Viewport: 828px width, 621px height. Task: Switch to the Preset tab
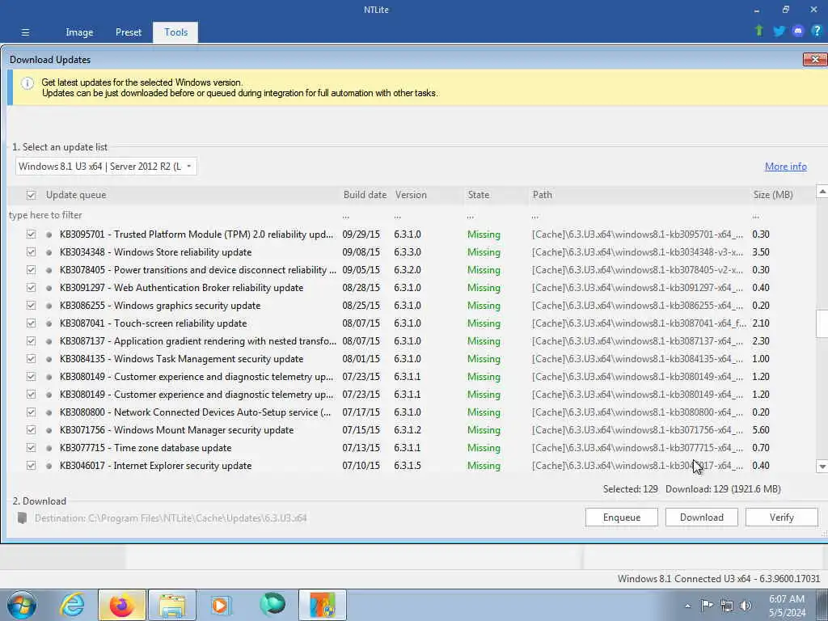point(129,32)
